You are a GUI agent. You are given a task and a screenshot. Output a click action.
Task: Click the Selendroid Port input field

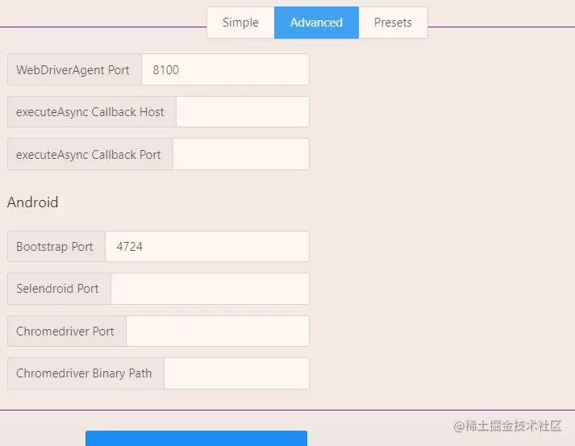click(210, 289)
